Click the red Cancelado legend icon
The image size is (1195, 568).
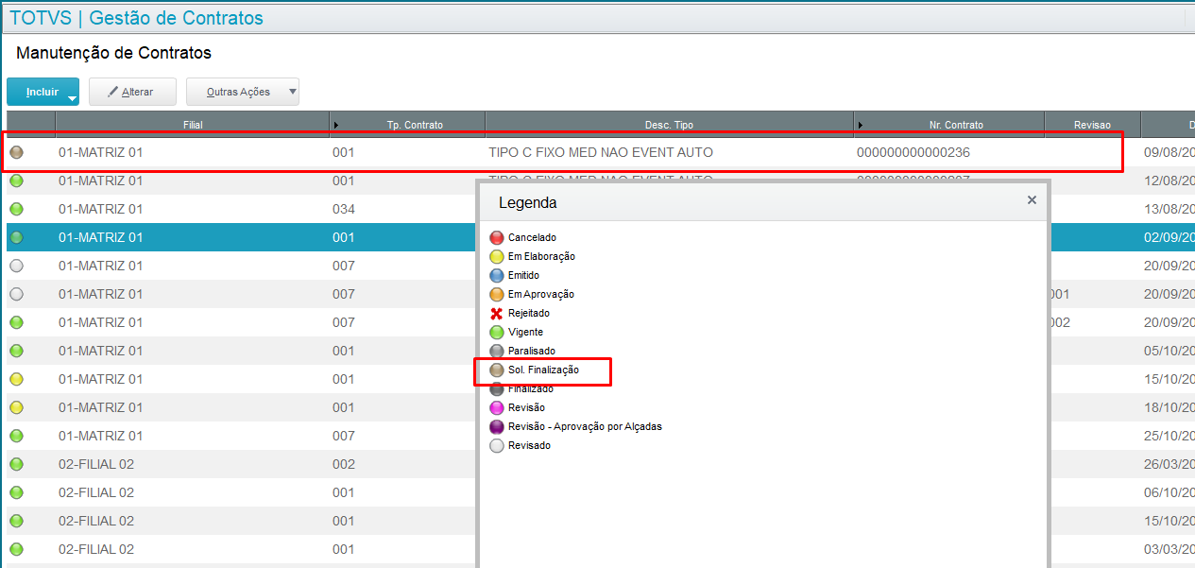point(497,238)
